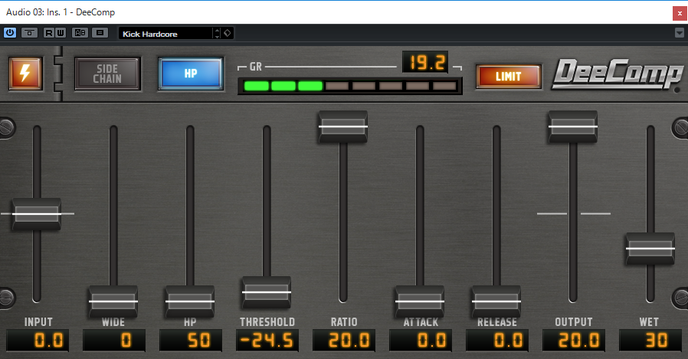
Task: Click the OUTPUT value field 20.0
Action: 574,341
